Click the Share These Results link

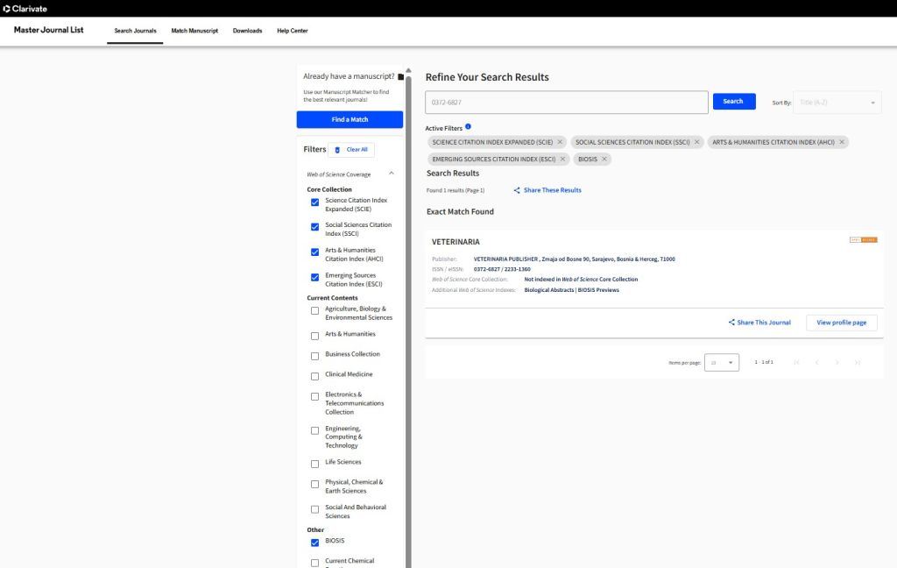coord(547,190)
